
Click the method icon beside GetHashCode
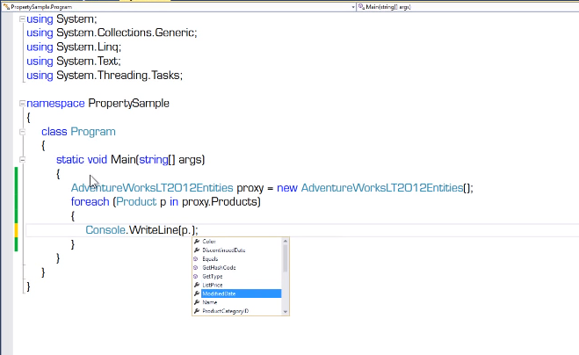click(196, 267)
